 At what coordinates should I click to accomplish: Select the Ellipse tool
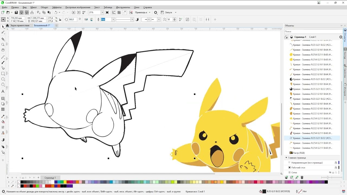3,79
